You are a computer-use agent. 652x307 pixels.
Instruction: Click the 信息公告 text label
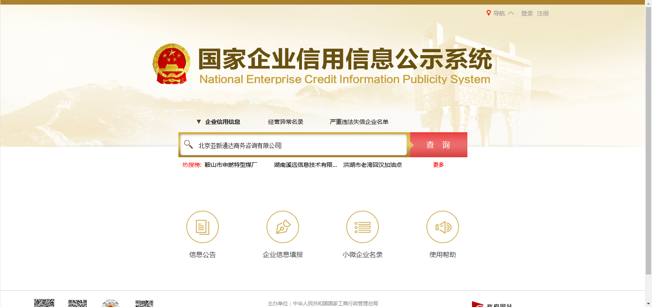(203, 254)
